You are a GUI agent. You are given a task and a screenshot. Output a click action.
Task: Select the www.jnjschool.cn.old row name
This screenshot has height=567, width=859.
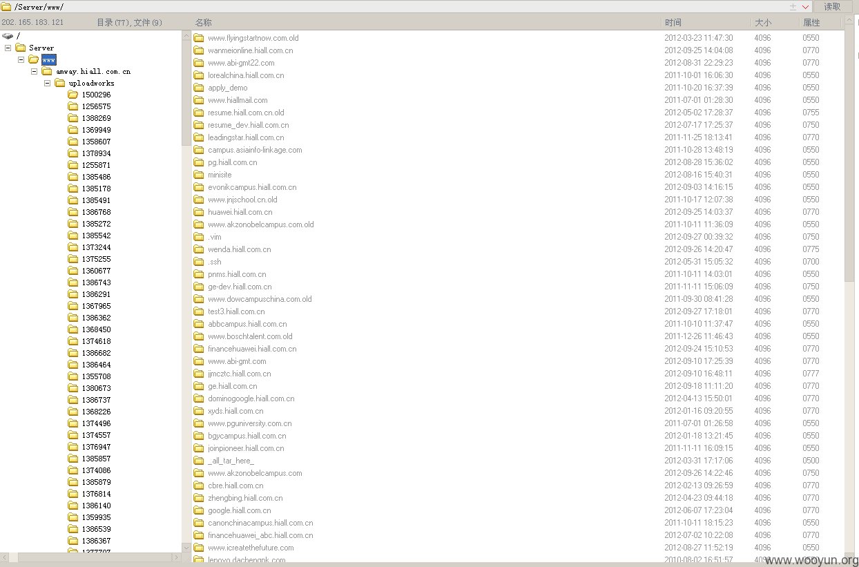(x=242, y=200)
